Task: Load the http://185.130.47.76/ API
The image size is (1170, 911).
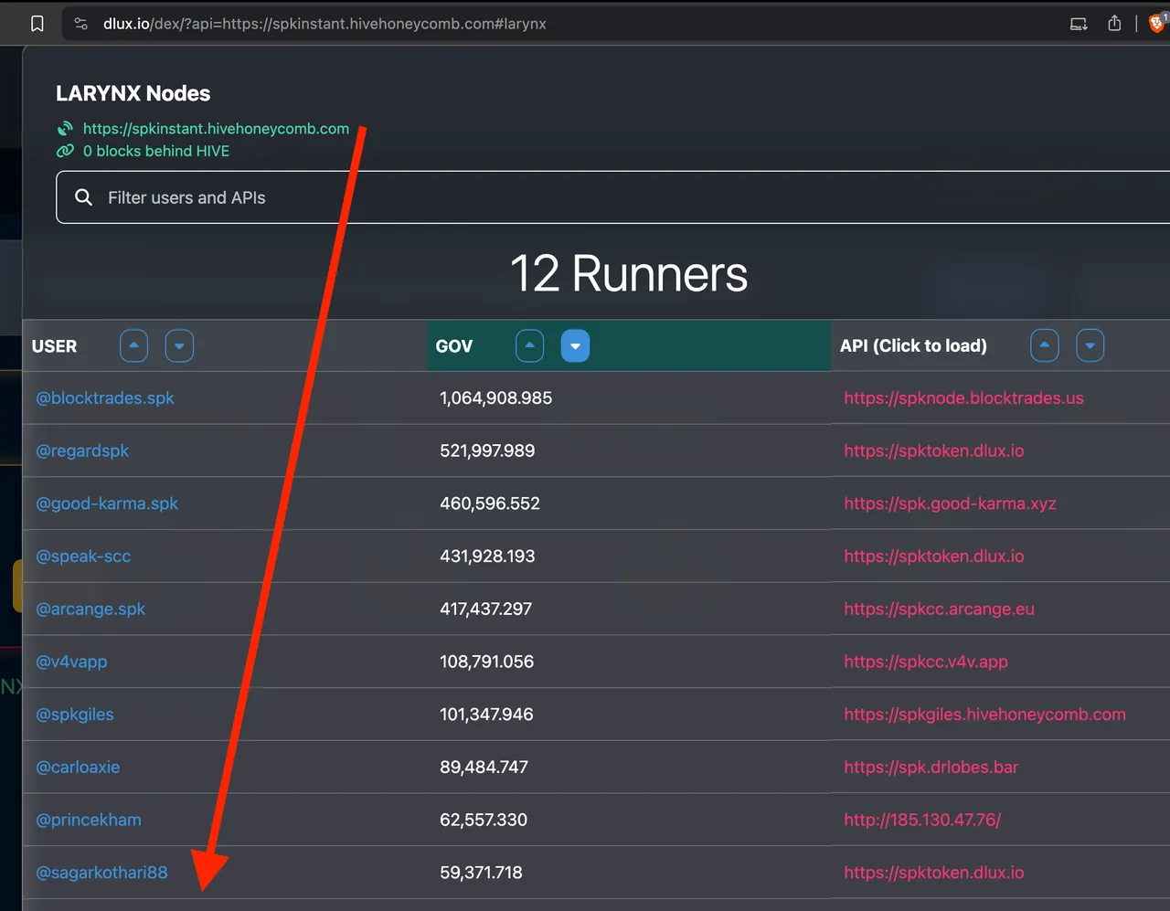Action: tap(922, 820)
